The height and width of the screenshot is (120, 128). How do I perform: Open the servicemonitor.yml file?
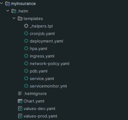tap(48, 86)
